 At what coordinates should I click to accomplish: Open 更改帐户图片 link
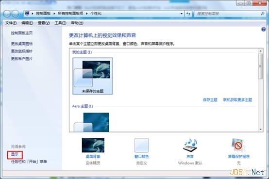[x=22, y=59]
